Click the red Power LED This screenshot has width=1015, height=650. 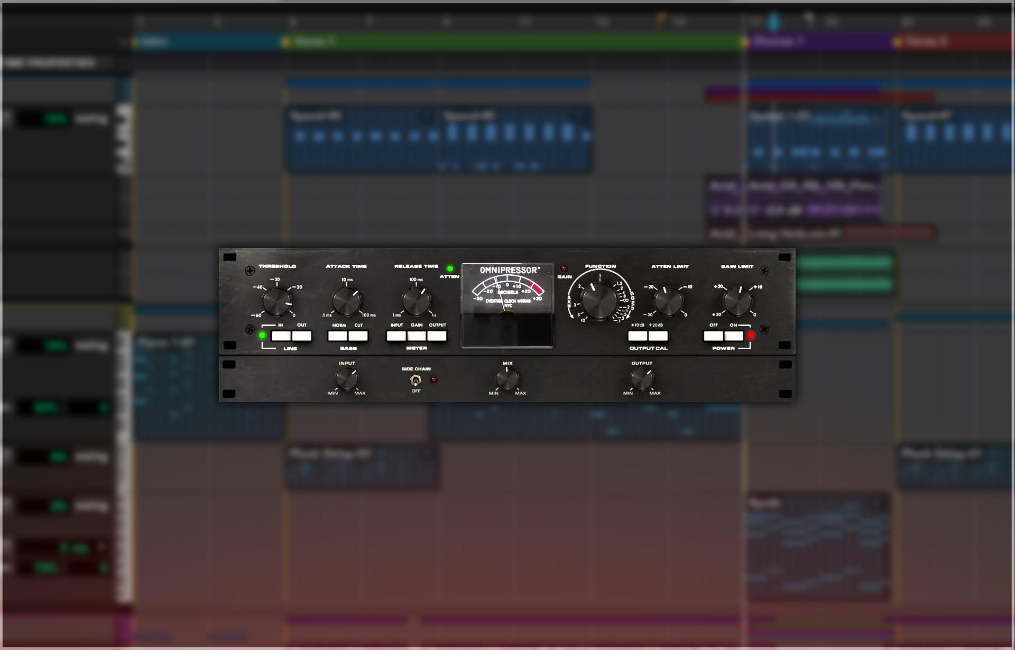[751, 336]
